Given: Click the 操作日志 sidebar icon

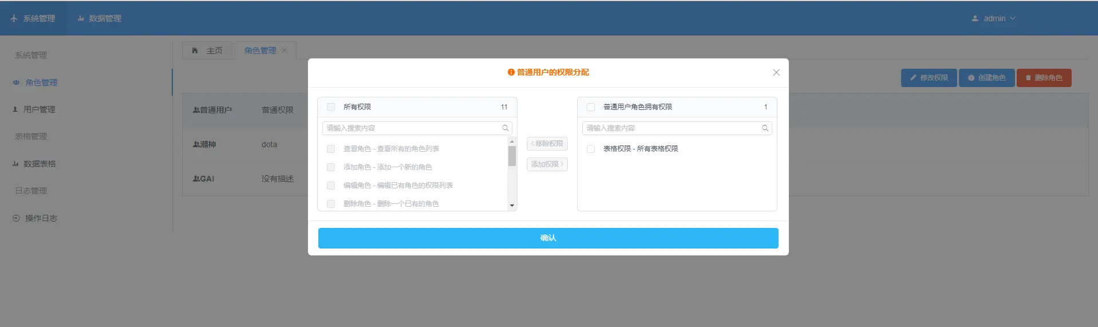Looking at the screenshot, I should point(16,218).
